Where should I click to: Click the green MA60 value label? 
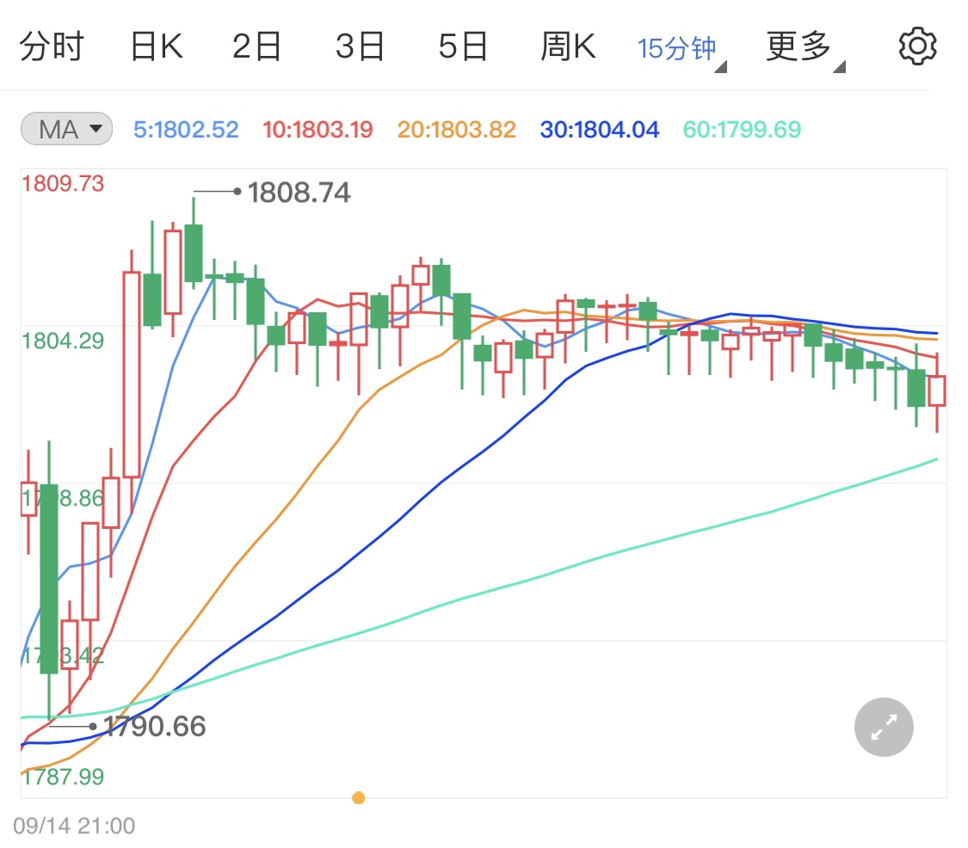[741, 128]
